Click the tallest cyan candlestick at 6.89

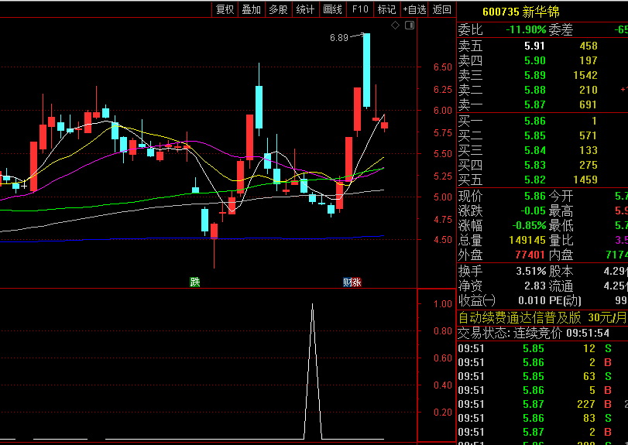pos(366,70)
